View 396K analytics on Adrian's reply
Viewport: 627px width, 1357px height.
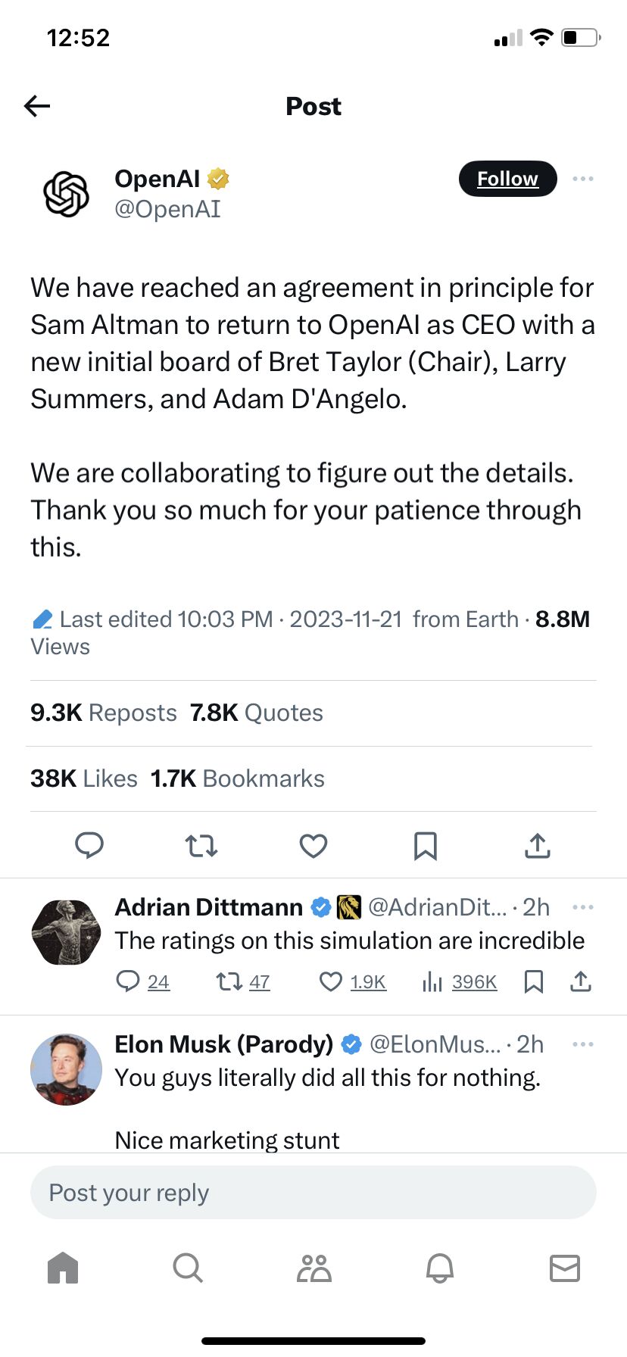pyautogui.click(x=459, y=982)
